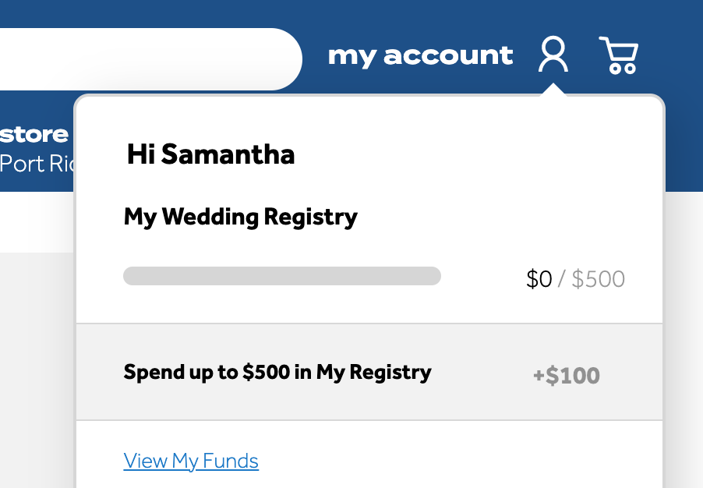
Task: Click the registry progress bar
Action: click(x=282, y=276)
